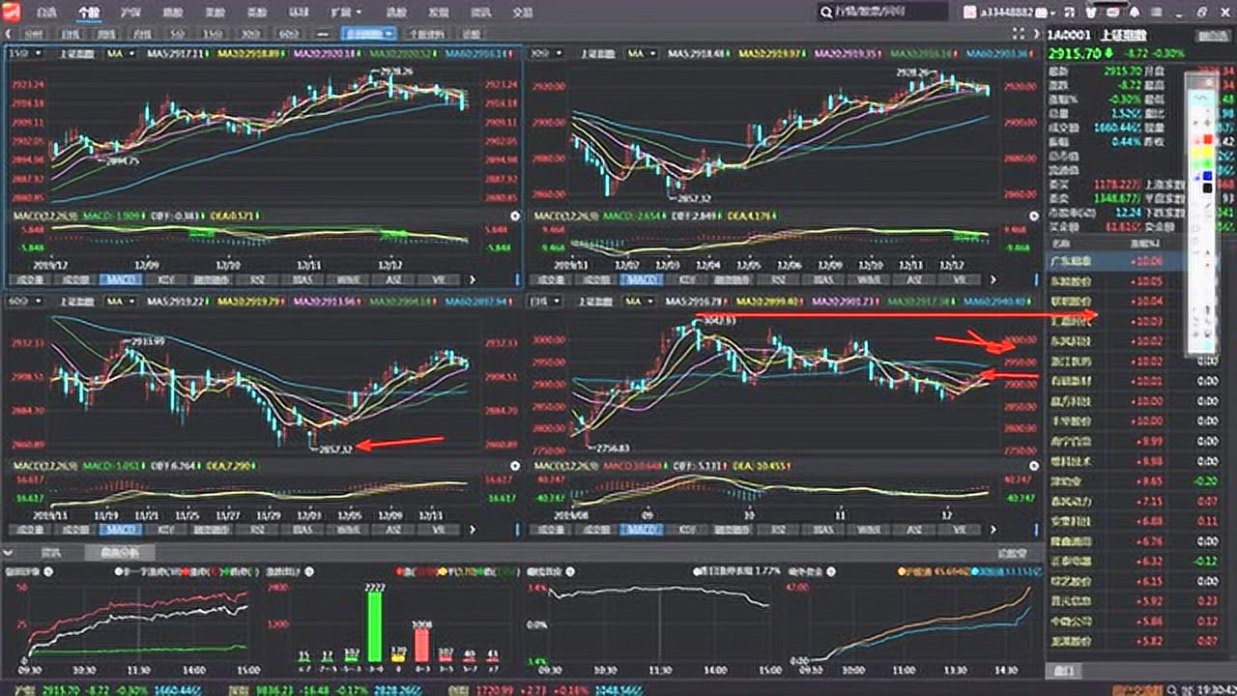This screenshot has width=1237, height=696.
Task: Select RSI indicator in 30分 chart
Action: tap(776, 279)
